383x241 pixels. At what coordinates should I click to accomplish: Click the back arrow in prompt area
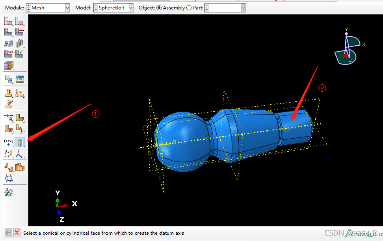[8, 233]
